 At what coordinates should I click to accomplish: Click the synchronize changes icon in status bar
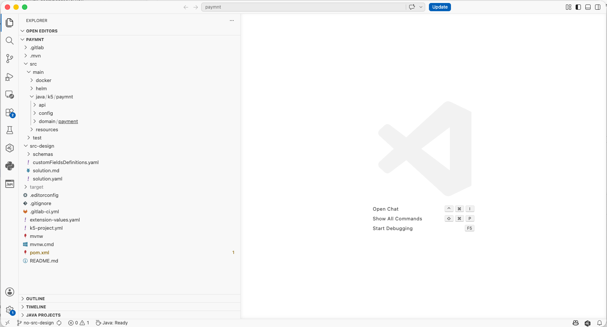(x=59, y=323)
